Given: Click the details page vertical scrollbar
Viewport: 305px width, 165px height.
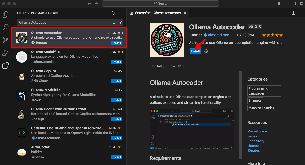Looking at the screenshot, I should (x=241, y=115).
